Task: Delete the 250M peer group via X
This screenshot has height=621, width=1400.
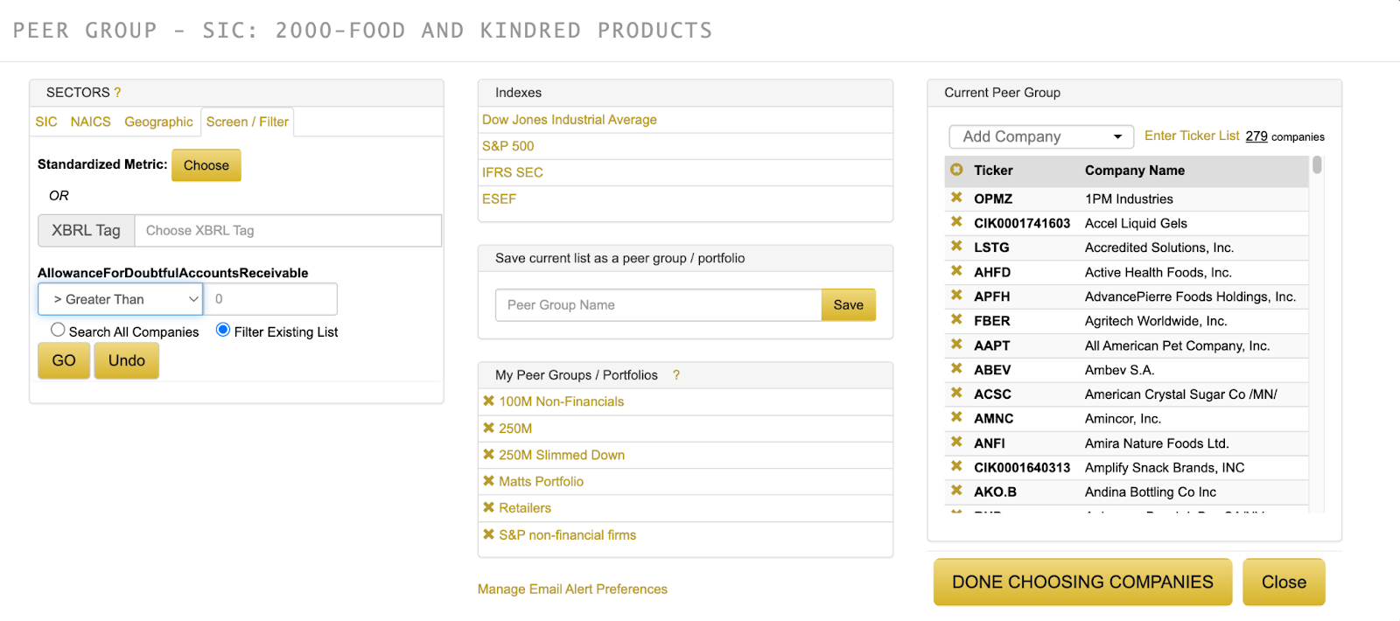Action: pos(488,428)
